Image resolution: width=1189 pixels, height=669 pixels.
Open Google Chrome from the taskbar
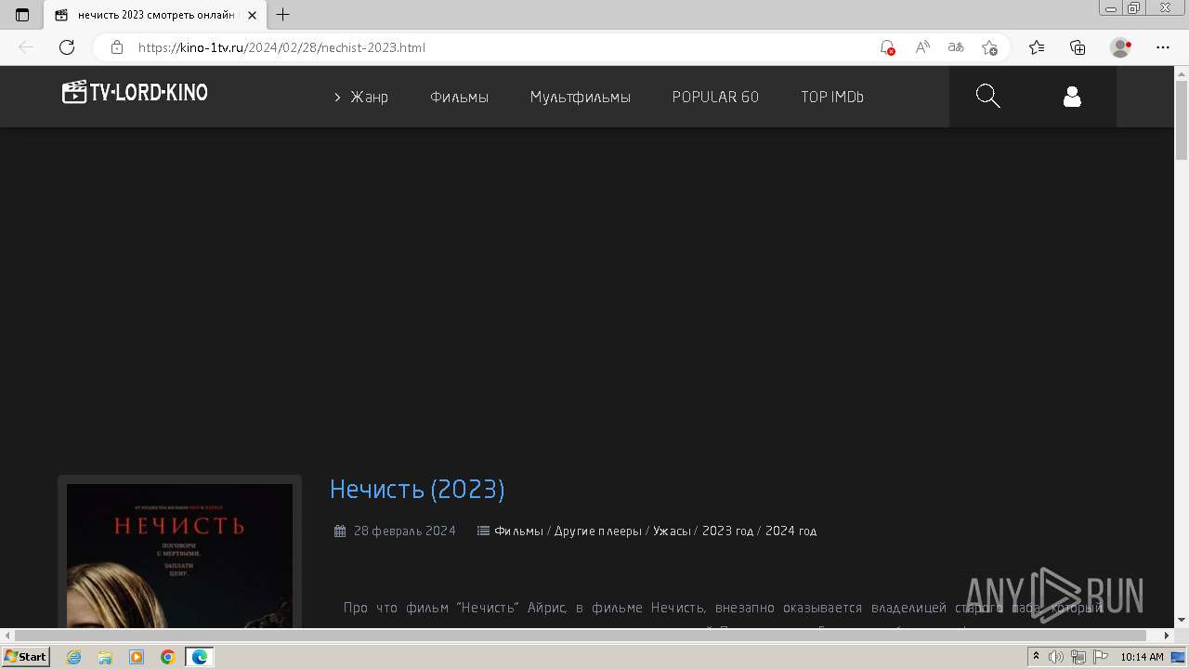(x=168, y=657)
